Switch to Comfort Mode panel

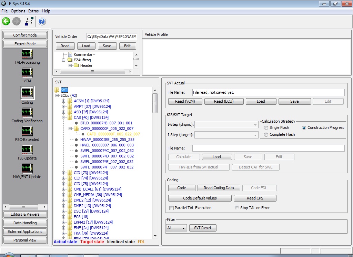click(x=25, y=35)
